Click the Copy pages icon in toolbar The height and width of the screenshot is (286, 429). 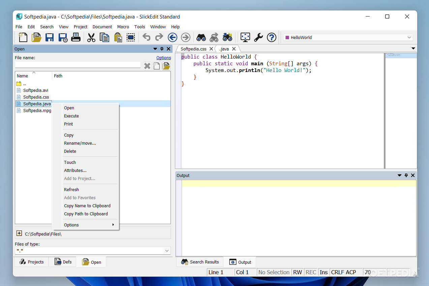pos(104,37)
